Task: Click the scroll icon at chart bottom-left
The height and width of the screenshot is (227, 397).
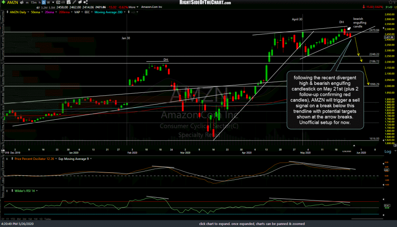Action: click(3, 151)
